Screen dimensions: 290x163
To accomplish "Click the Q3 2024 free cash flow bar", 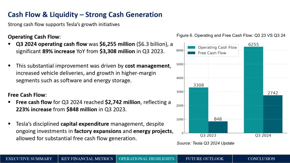I will tap(273, 114).
